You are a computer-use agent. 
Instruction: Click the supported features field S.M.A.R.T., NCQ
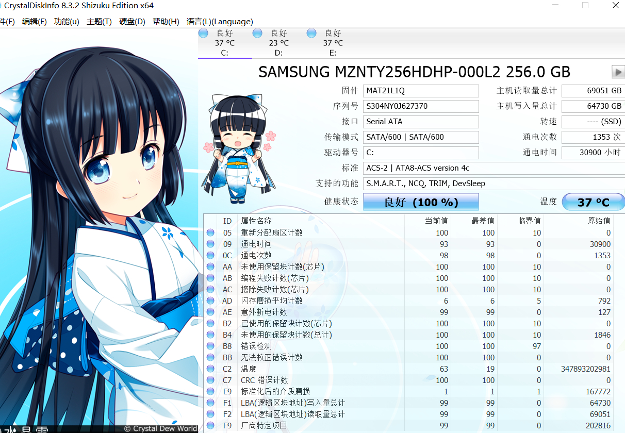(494, 184)
